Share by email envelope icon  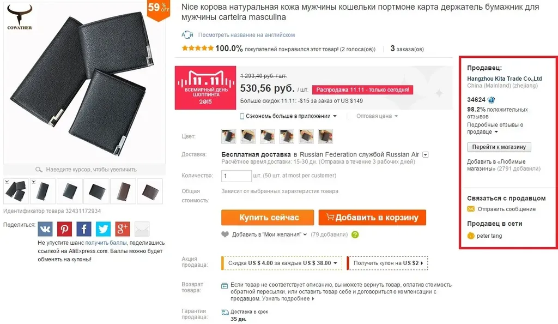(142, 229)
